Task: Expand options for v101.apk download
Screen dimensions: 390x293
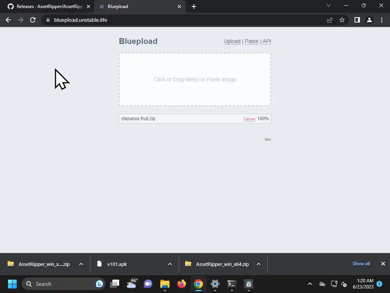Action: tap(170, 264)
